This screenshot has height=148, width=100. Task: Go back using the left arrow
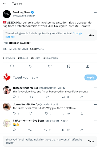pos(4,4)
